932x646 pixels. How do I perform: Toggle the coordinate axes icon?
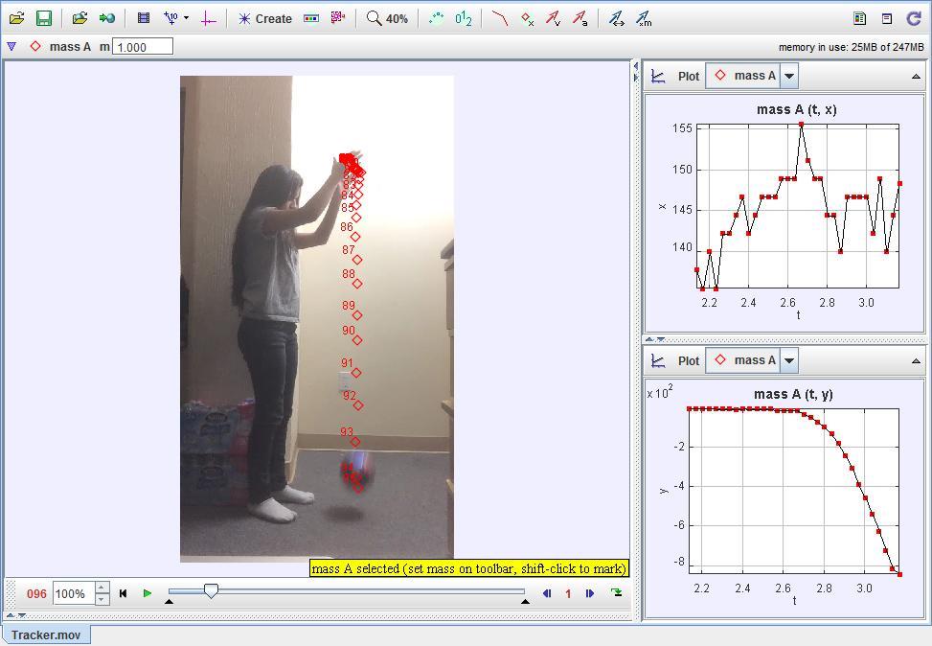[208, 18]
